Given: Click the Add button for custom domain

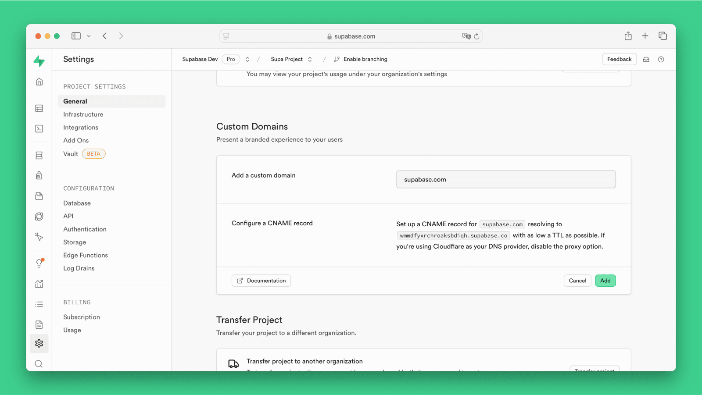Looking at the screenshot, I should pyautogui.click(x=605, y=281).
